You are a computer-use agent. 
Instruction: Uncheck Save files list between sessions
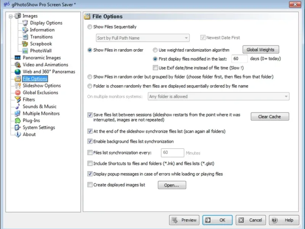point(90,115)
